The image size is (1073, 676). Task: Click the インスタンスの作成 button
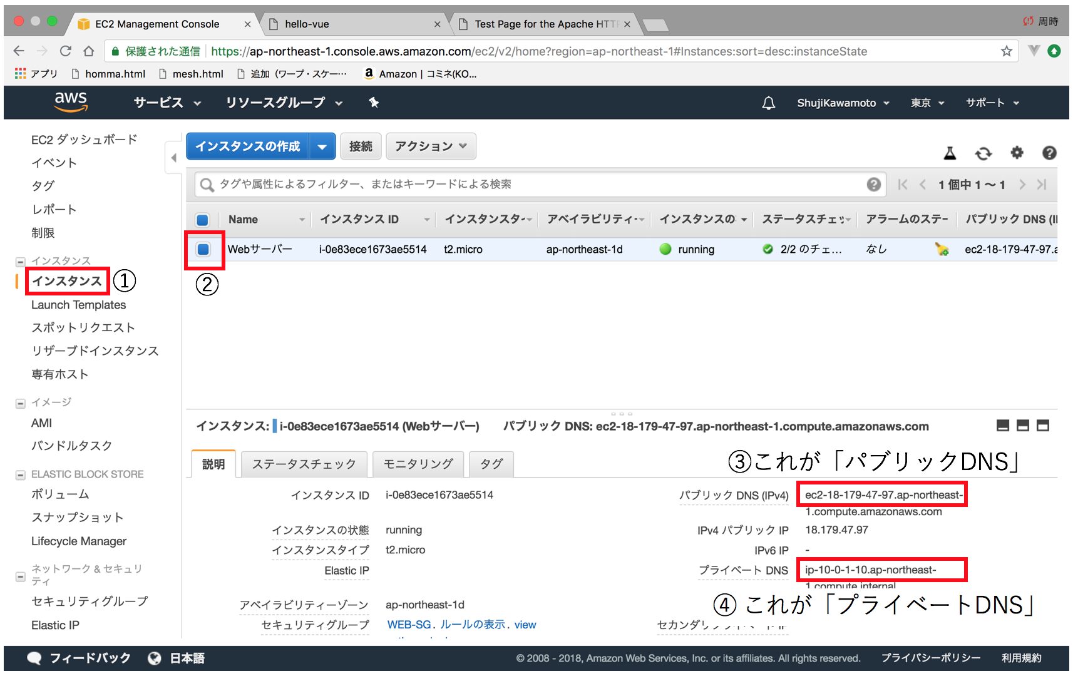click(x=248, y=146)
